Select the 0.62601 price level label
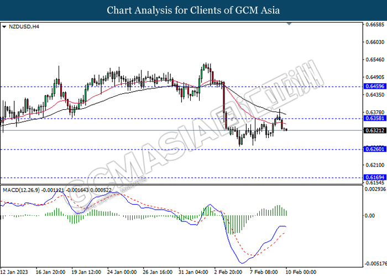The width and height of the screenshot is (387, 276). (x=375, y=149)
